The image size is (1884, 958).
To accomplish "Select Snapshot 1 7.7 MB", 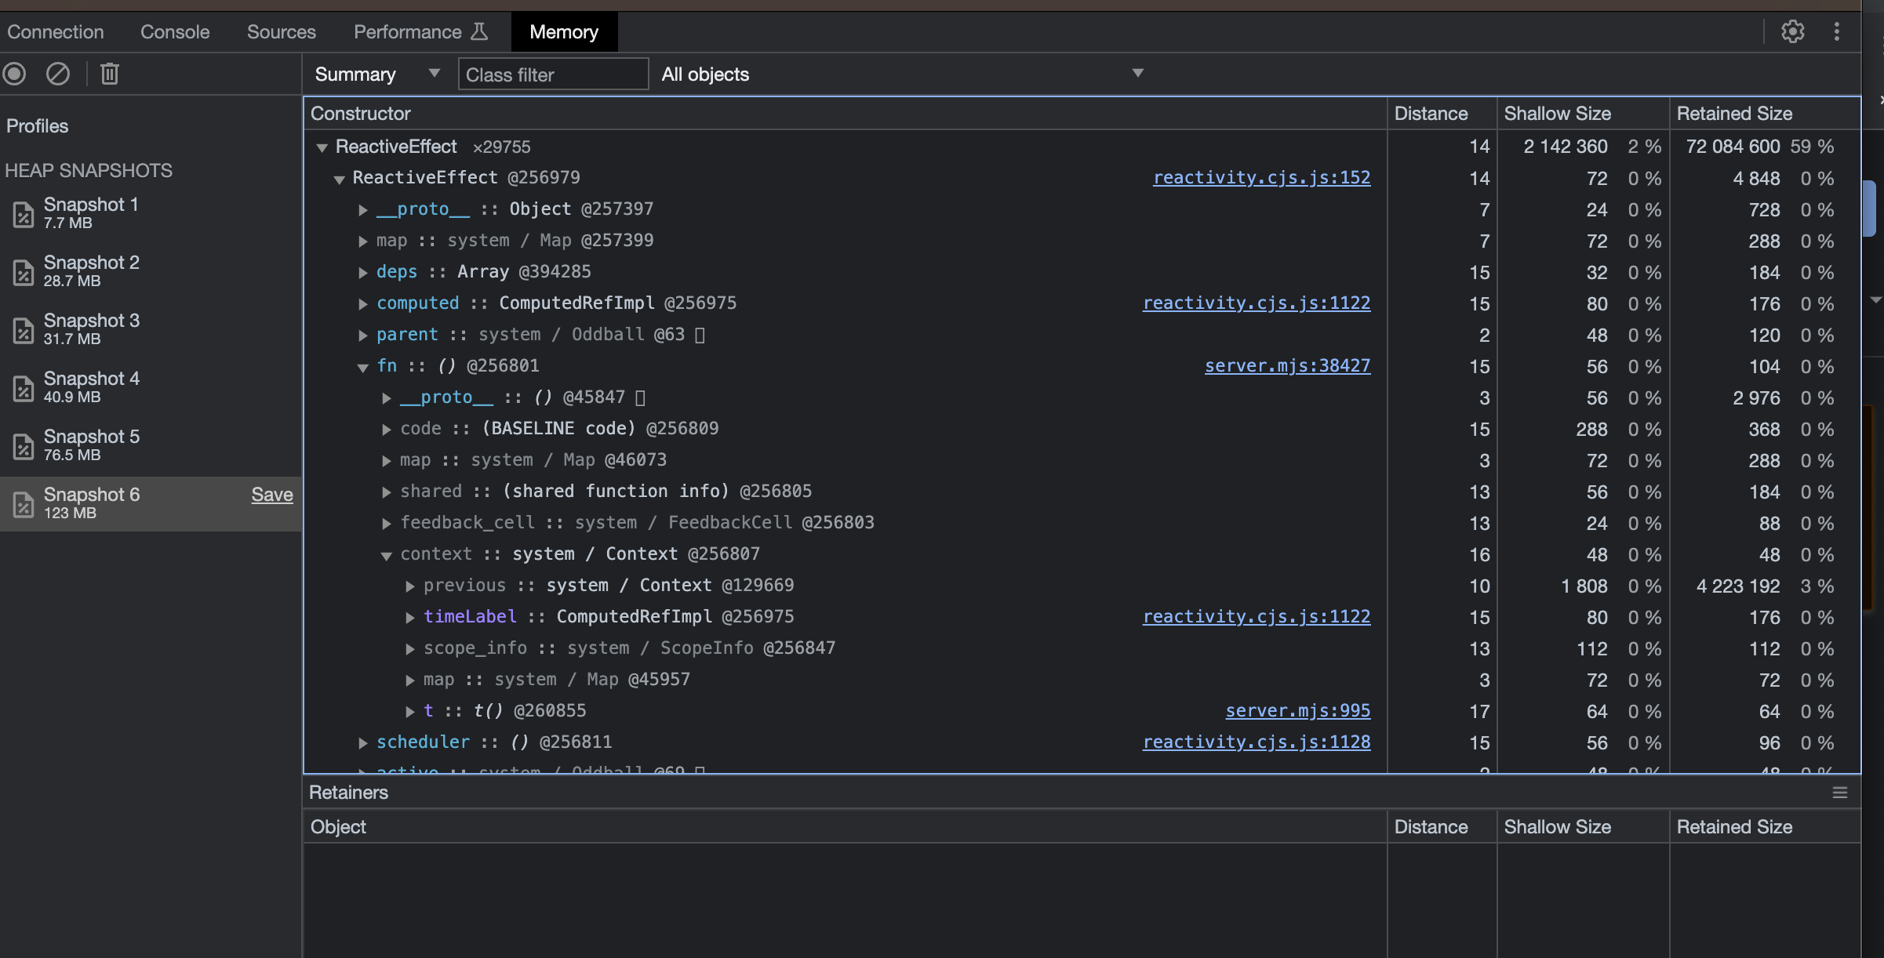I will pyautogui.click(x=151, y=213).
